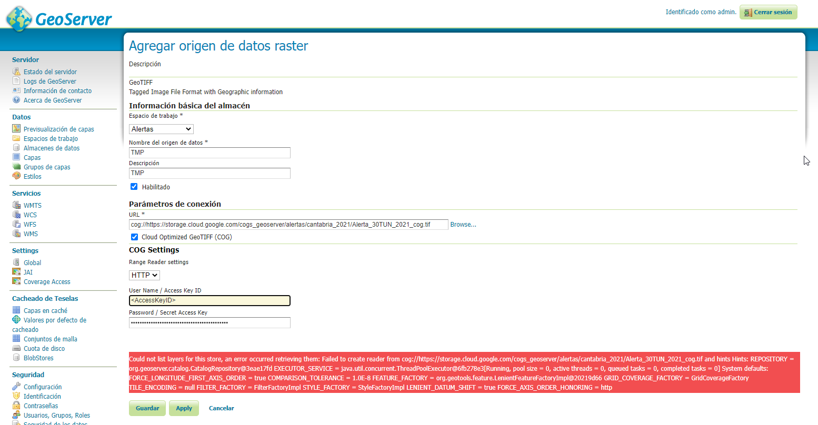Click the Guardar button

(x=147, y=408)
